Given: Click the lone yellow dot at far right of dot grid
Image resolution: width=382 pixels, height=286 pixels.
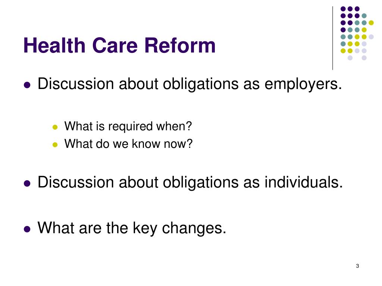Looking at the screenshot, I should pyautogui.click(x=371, y=23).
